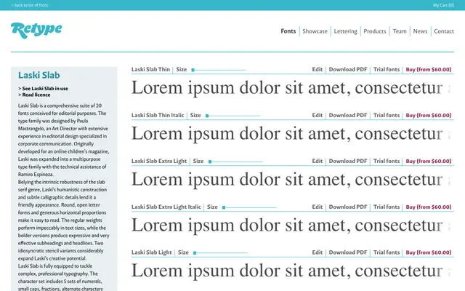Click the Laski Slab Extra Light Italic preview text

pyautogui.click(x=291, y=226)
